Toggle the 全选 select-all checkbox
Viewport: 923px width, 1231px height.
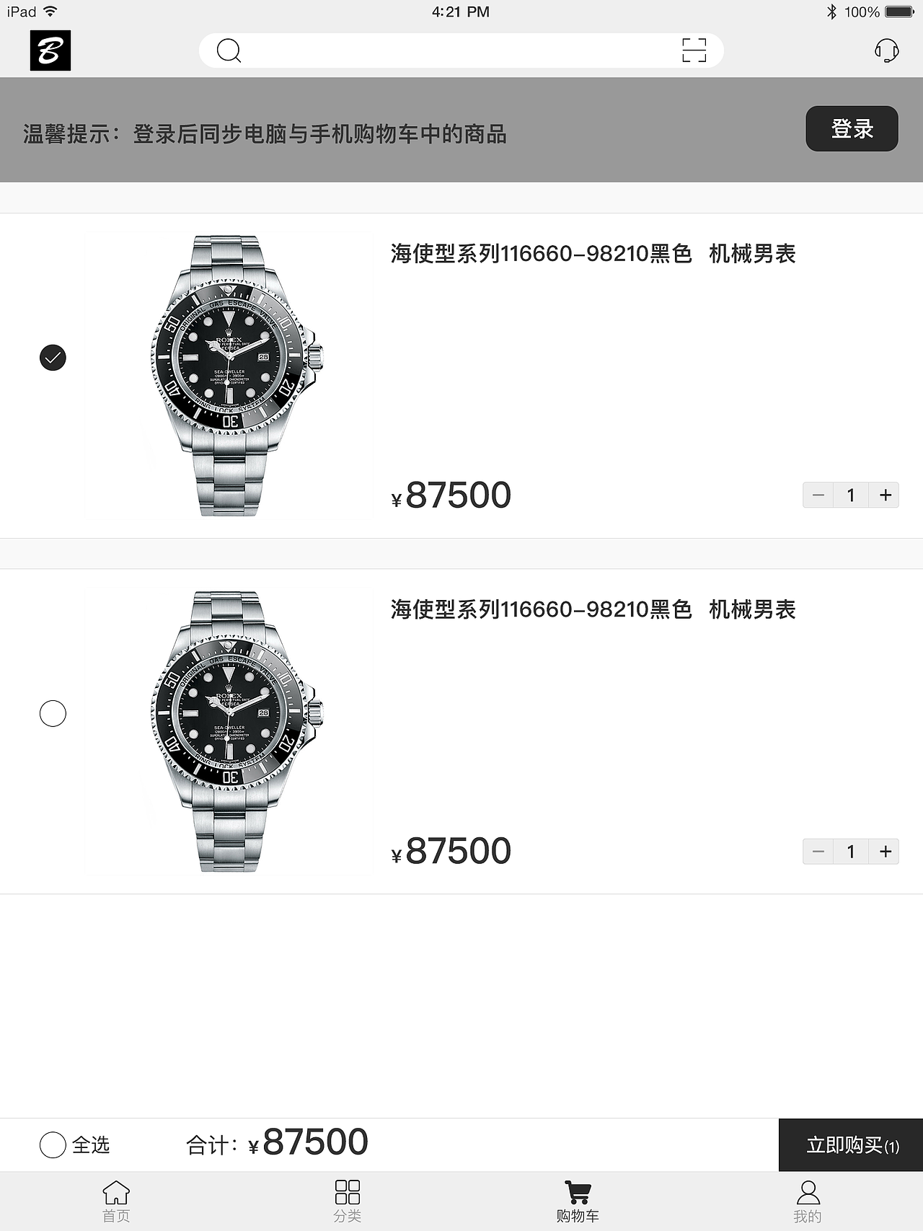(53, 1144)
